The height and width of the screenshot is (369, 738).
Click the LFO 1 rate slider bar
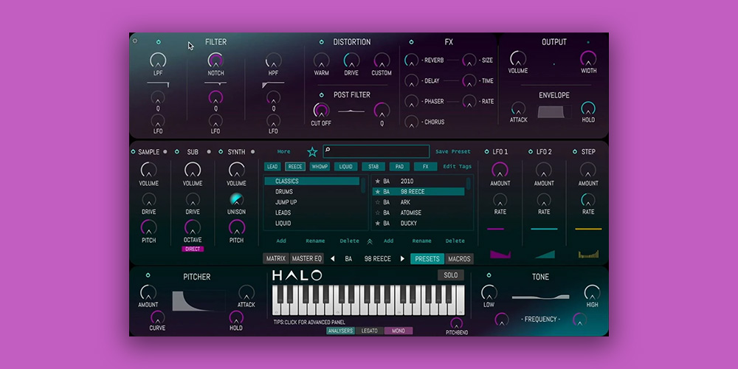[496, 230]
